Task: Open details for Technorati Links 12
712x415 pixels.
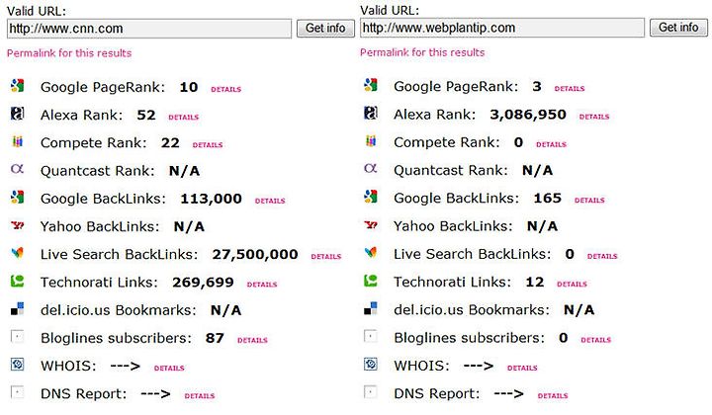Action: 572,284
